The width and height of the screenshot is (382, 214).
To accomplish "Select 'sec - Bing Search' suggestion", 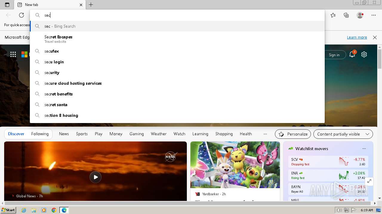I will click(x=177, y=26).
